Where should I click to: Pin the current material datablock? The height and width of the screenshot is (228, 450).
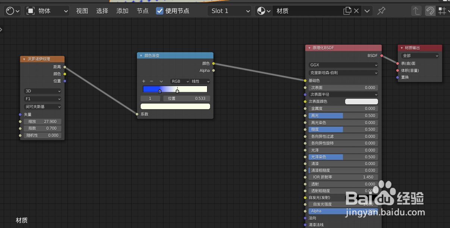pos(381,11)
